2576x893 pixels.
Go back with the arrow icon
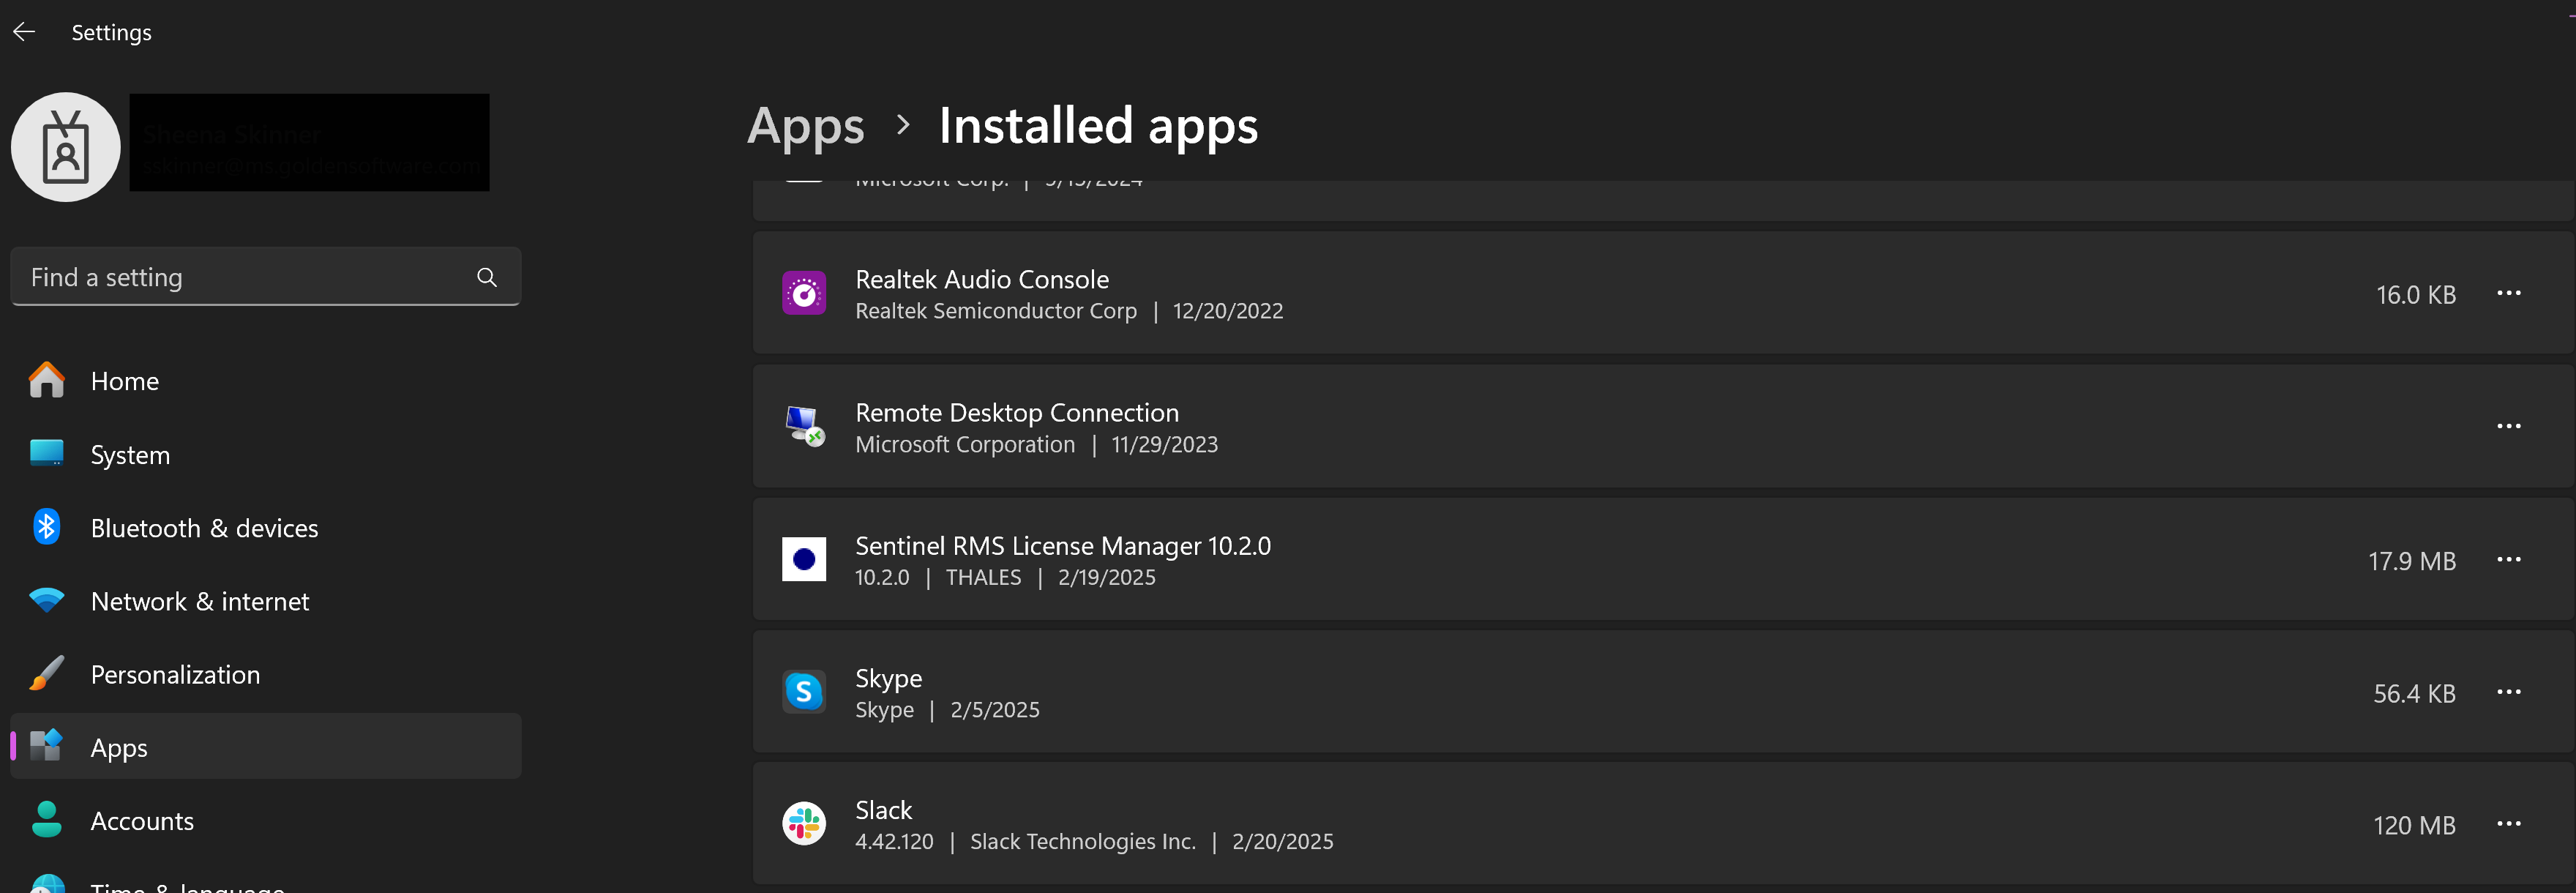click(24, 32)
